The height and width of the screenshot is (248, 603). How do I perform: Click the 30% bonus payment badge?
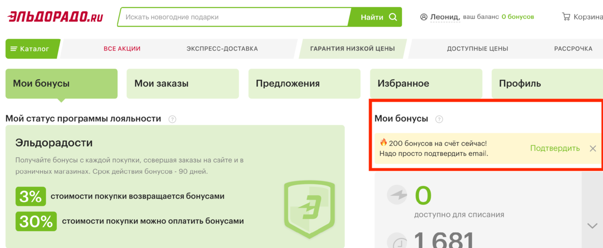[36, 221]
